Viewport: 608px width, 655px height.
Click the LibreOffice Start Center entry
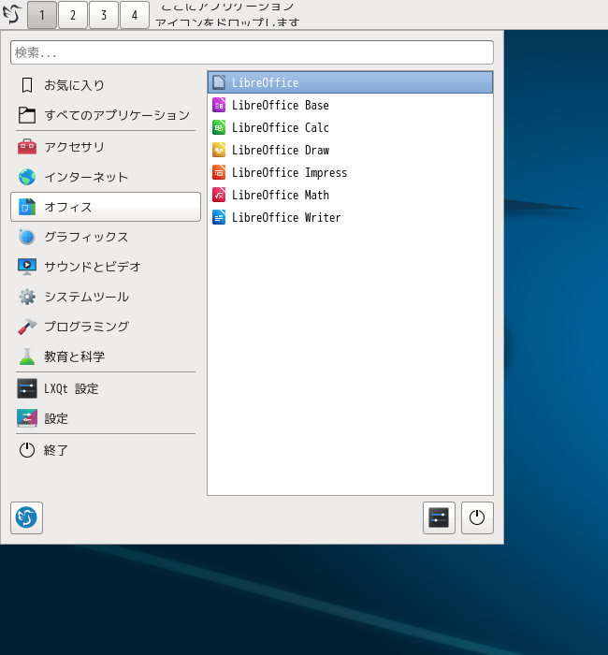(x=265, y=83)
